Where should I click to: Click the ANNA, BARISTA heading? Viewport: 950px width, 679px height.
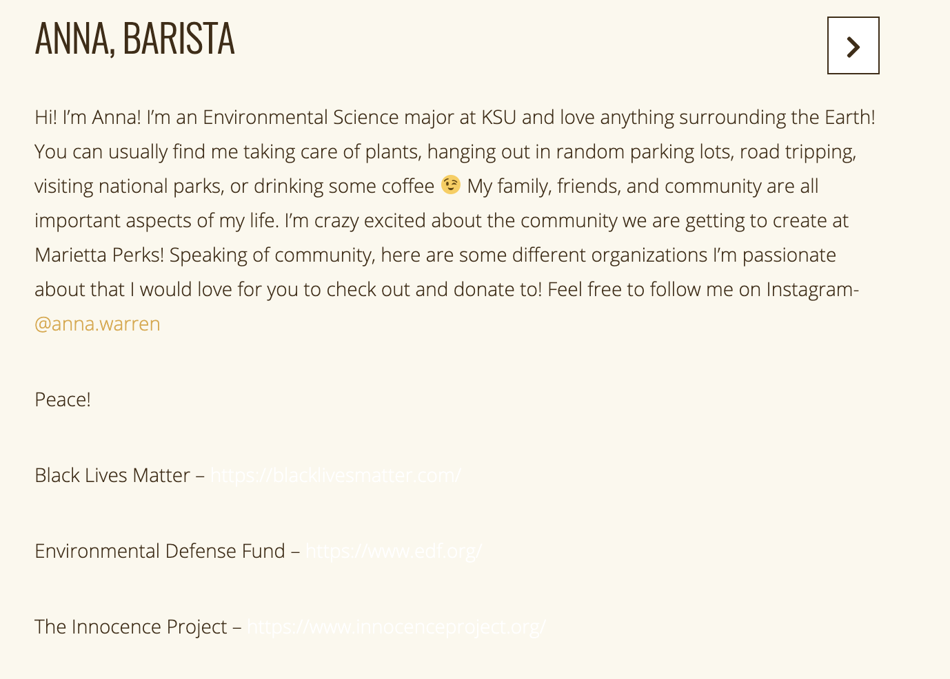tap(135, 39)
